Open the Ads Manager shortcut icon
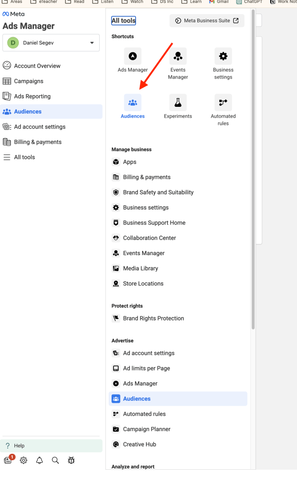The height and width of the screenshot is (482, 297). click(132, 56)
